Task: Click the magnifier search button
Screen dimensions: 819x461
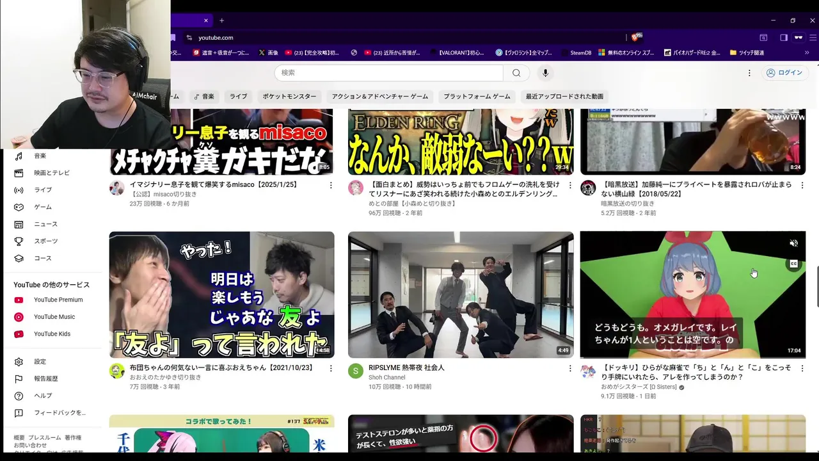Action: point(516,73)
